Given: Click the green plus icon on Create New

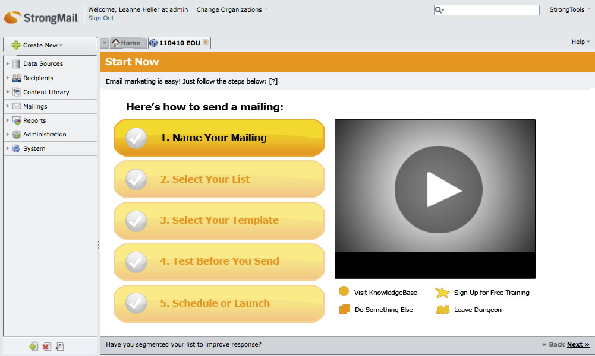Looking at the screenshot, I should (x=16, y=45).
